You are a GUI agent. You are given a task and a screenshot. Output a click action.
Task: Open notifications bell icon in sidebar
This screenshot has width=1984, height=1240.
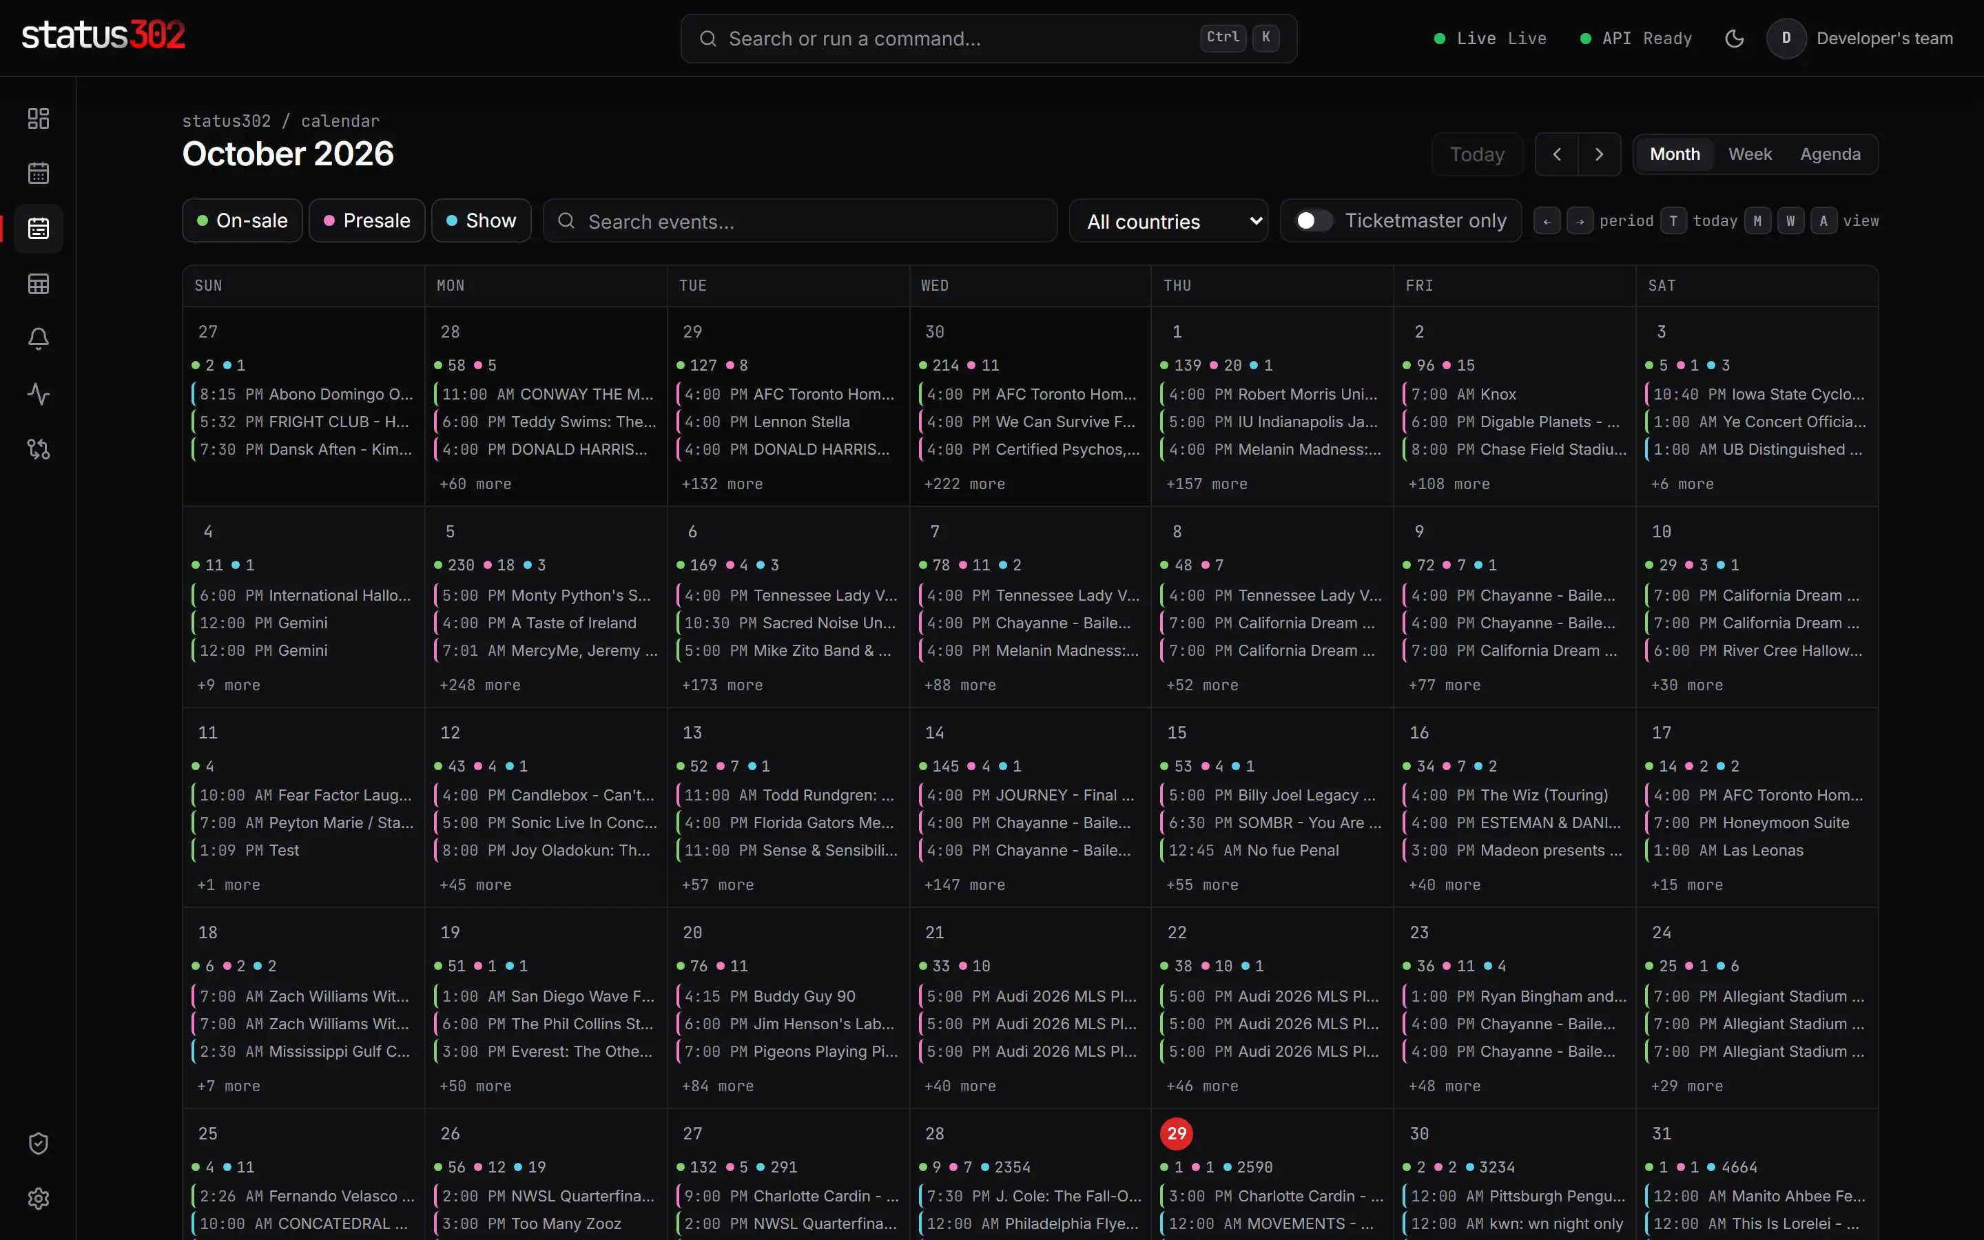click(39, 339)
